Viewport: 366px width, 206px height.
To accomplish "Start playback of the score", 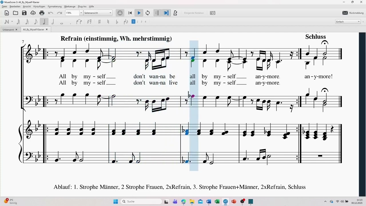I will click(x=139, y=13).
